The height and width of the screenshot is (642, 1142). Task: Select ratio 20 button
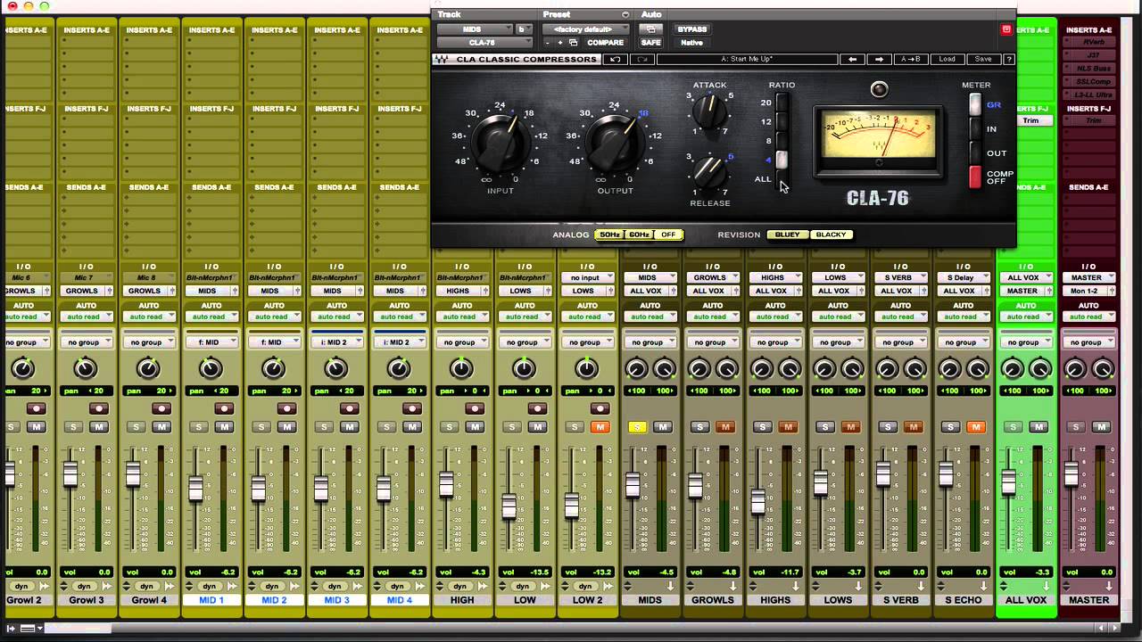click(x=782, y=103)
